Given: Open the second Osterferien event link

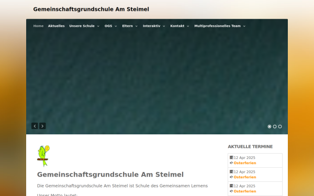Looking at the screenshot, I should click(x=245, y=177).
